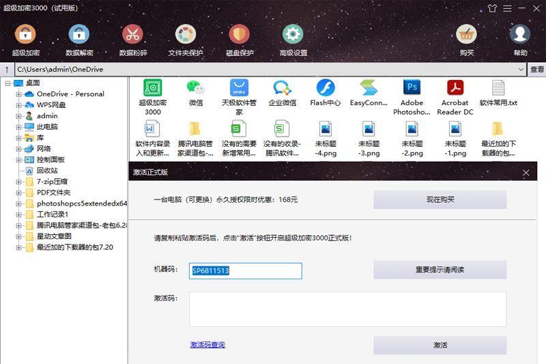Open 文件夹保护 folder protection

tap(186, 34)
